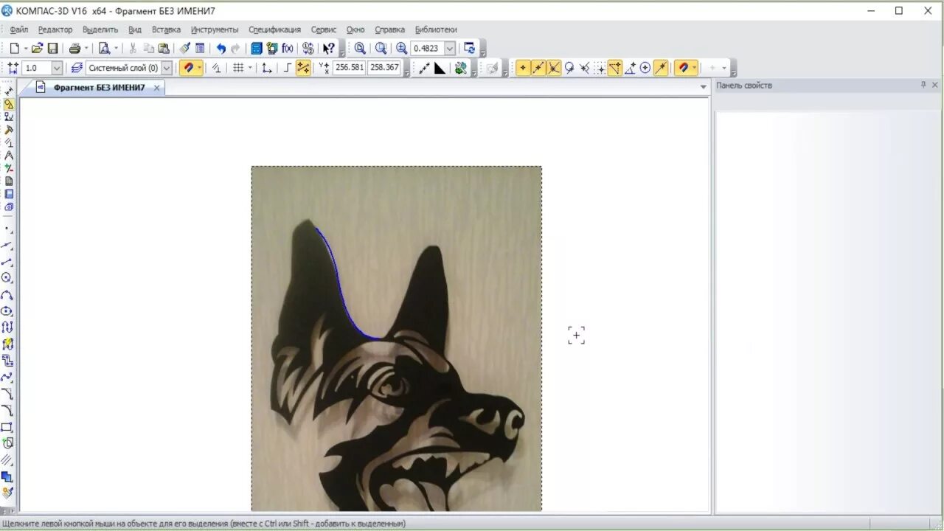Paste from clipboard icon
The height and width of the screenshot is (531, 944).
[x=164, y=48]
